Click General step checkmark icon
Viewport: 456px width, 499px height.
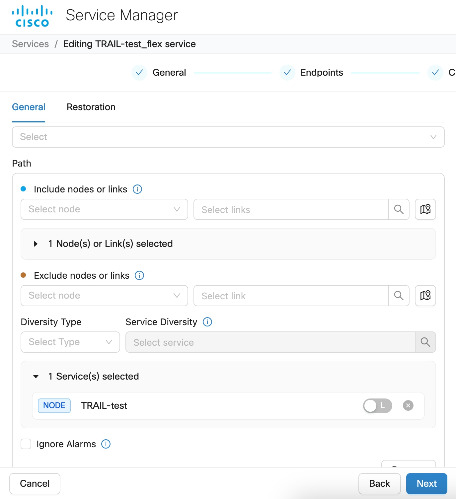(139, 72)
